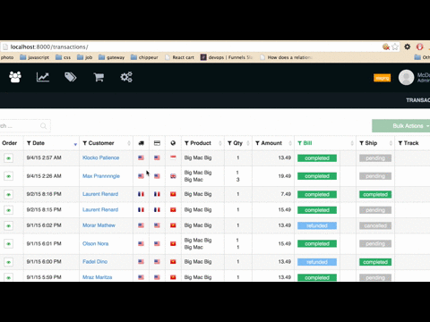Click the browser address bar URL
Viewport: 430px width, 322px height.
pos(49,47)
